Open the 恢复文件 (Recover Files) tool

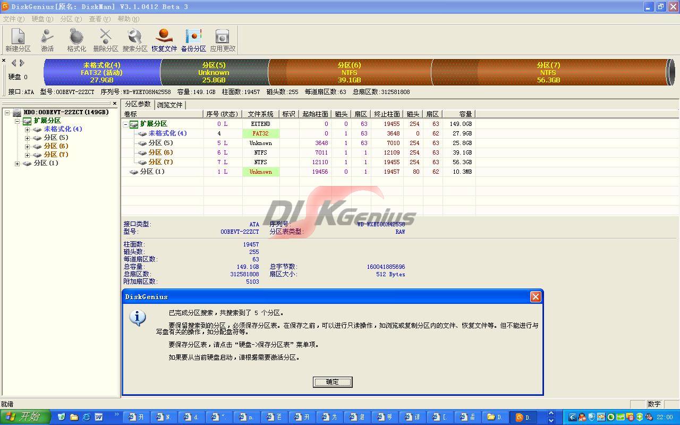point(164,40)
